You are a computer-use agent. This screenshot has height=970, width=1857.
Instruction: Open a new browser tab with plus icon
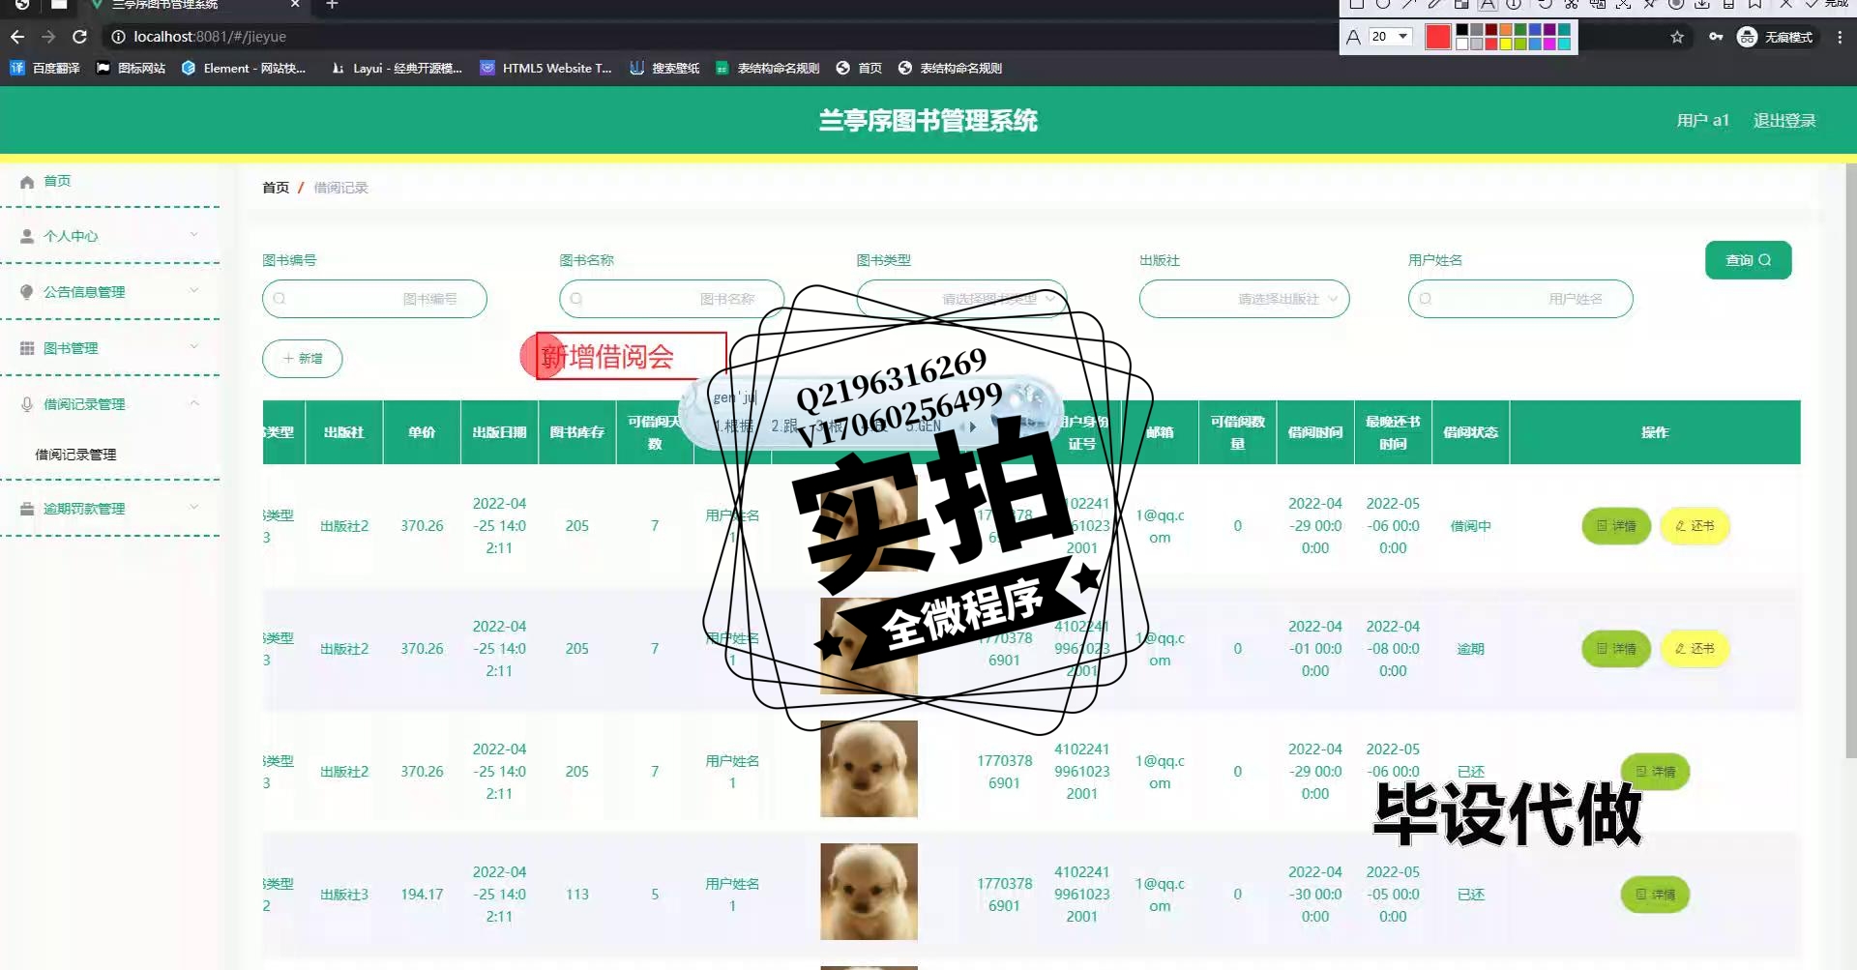pyautogui.click(x=332, y=5)
